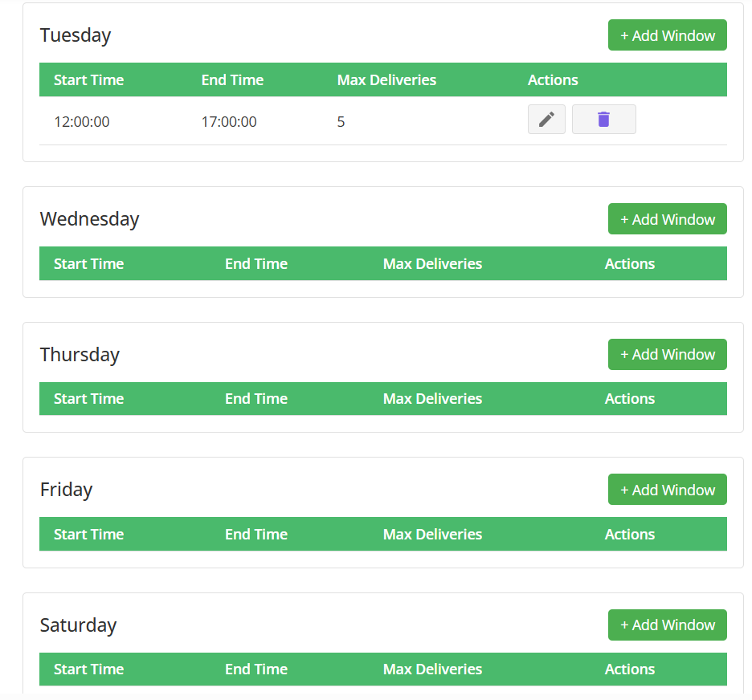Click the Saturday section heading
This screenshot has height=700, width=752.
[78, 625]
